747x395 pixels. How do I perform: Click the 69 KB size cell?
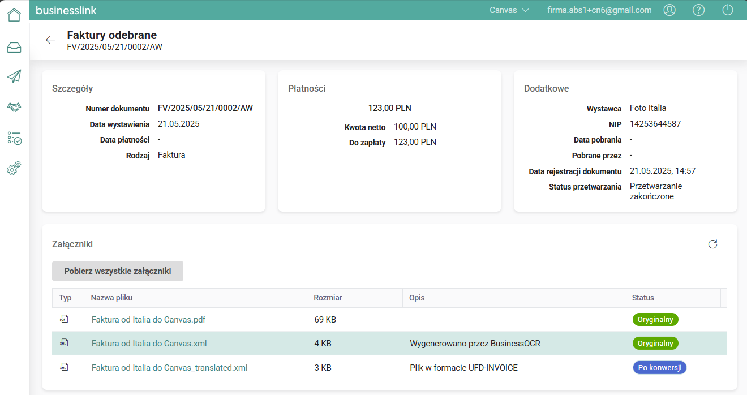point(325,320)
